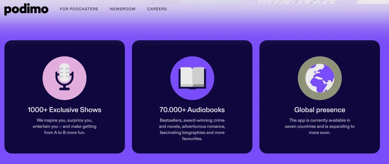This screenshot has width=389, height=164.
Task: Click the 'Bestsellers, award-winning crime' description
Action: pyautogui.click(x=192, y=120)
